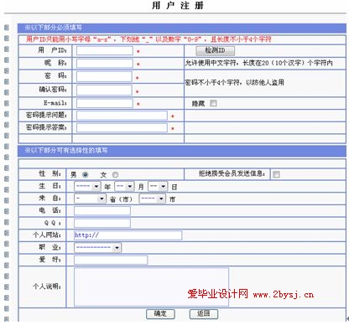Open the birth month dropdown

[124, 186]
